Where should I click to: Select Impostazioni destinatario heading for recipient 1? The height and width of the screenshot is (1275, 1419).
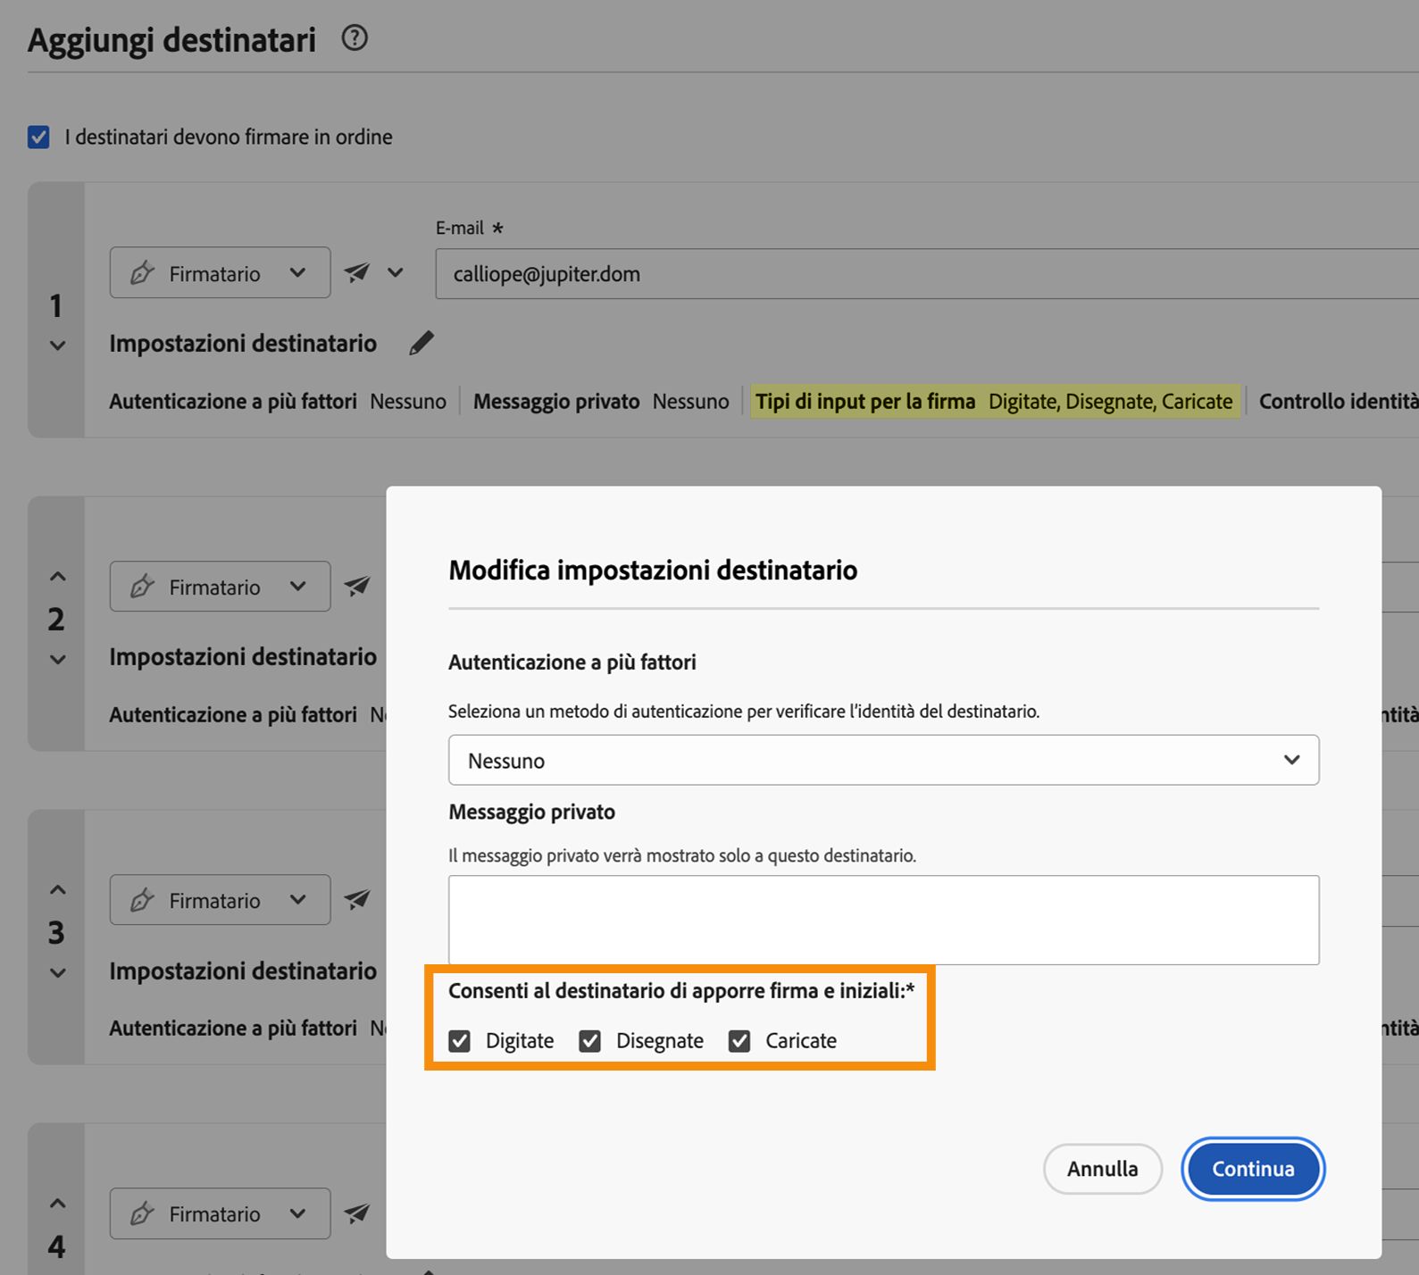[x=243, y=344]
